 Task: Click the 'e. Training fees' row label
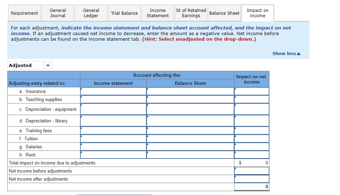coord(35,131)
